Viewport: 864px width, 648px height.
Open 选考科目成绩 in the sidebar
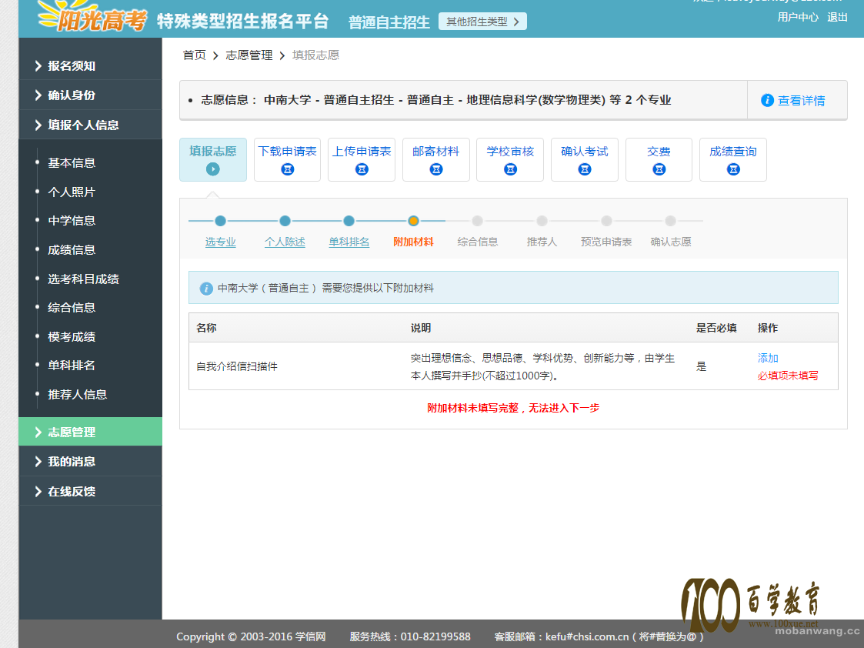tap(83, 279)
